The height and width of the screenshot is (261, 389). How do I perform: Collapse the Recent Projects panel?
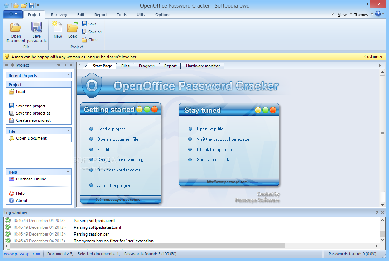68,75
